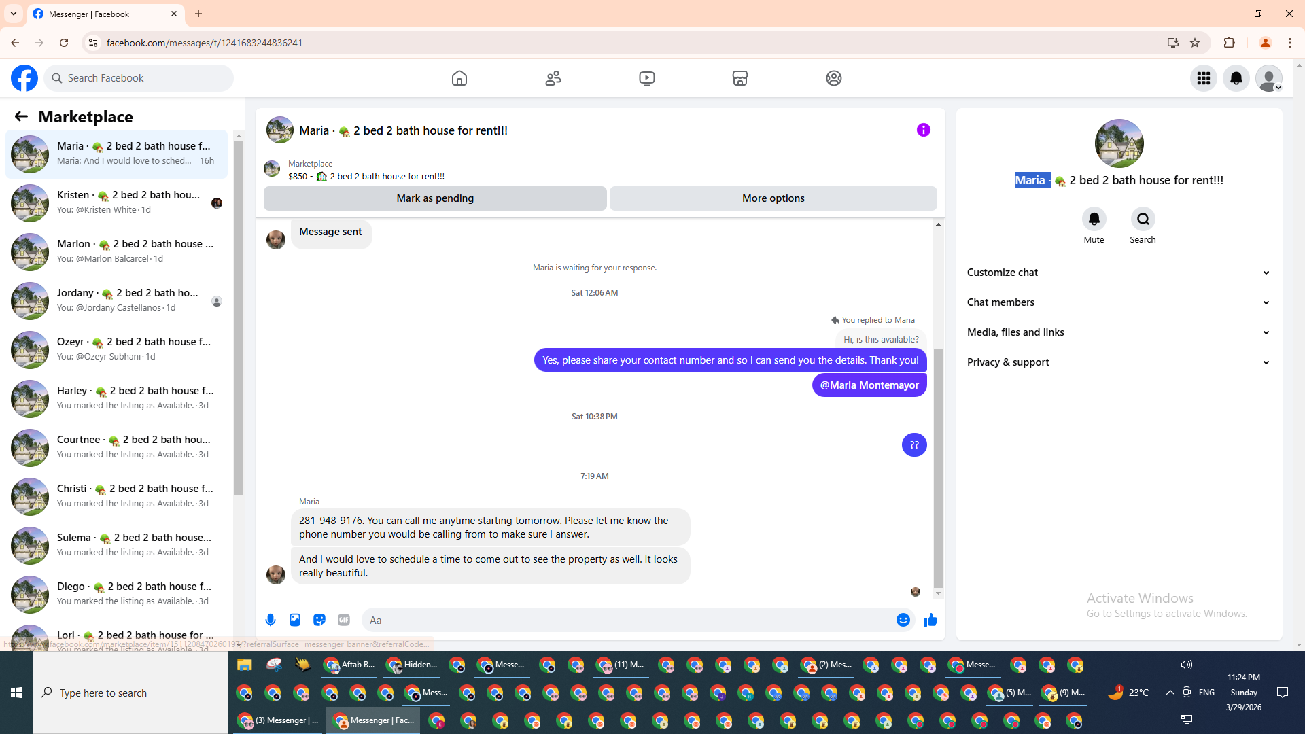Bookmark this page with the star
The width and height of the screenshot is (1305, 734).
click(x=1195, y=43)
